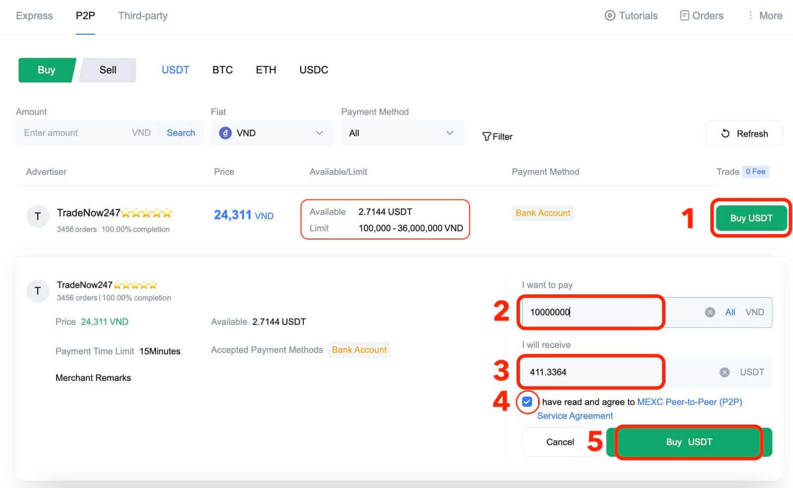Choose the USDC coin tab

pos(314,70)
